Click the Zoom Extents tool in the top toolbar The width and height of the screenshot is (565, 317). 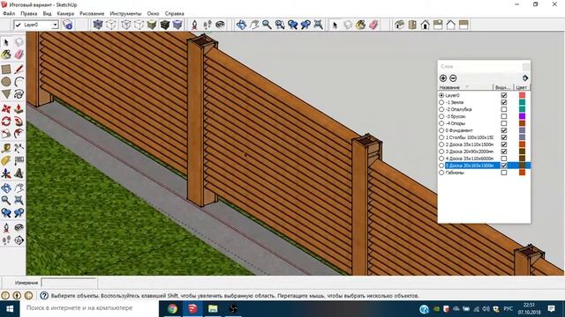[318, 25]
